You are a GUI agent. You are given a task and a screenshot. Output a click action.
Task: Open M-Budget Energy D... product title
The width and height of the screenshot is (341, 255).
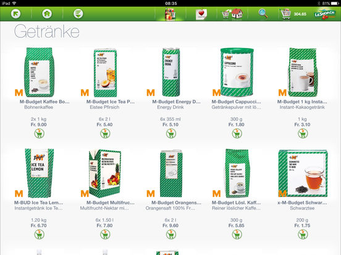(x=177, y=102)
